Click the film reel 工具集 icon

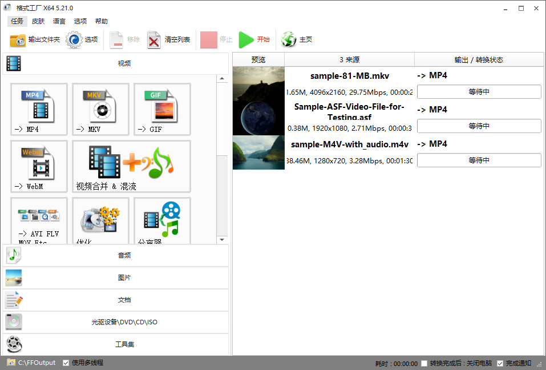(x=14, y=344)
